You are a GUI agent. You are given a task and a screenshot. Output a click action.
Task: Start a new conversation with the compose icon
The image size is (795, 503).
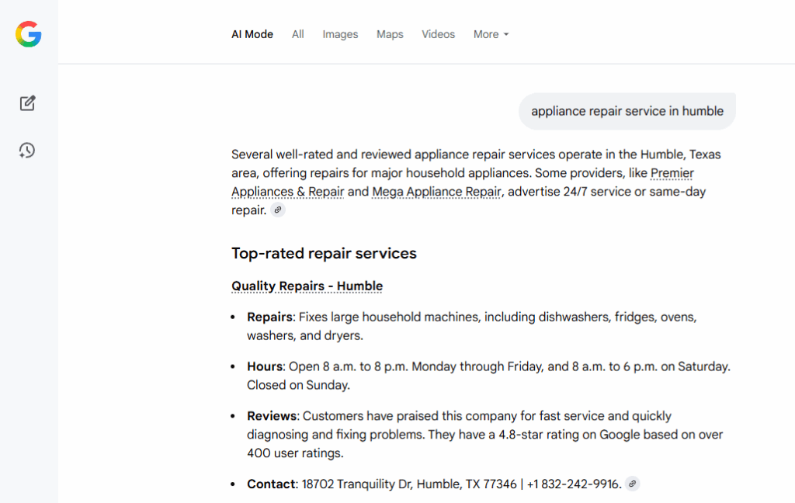(27, 102)
